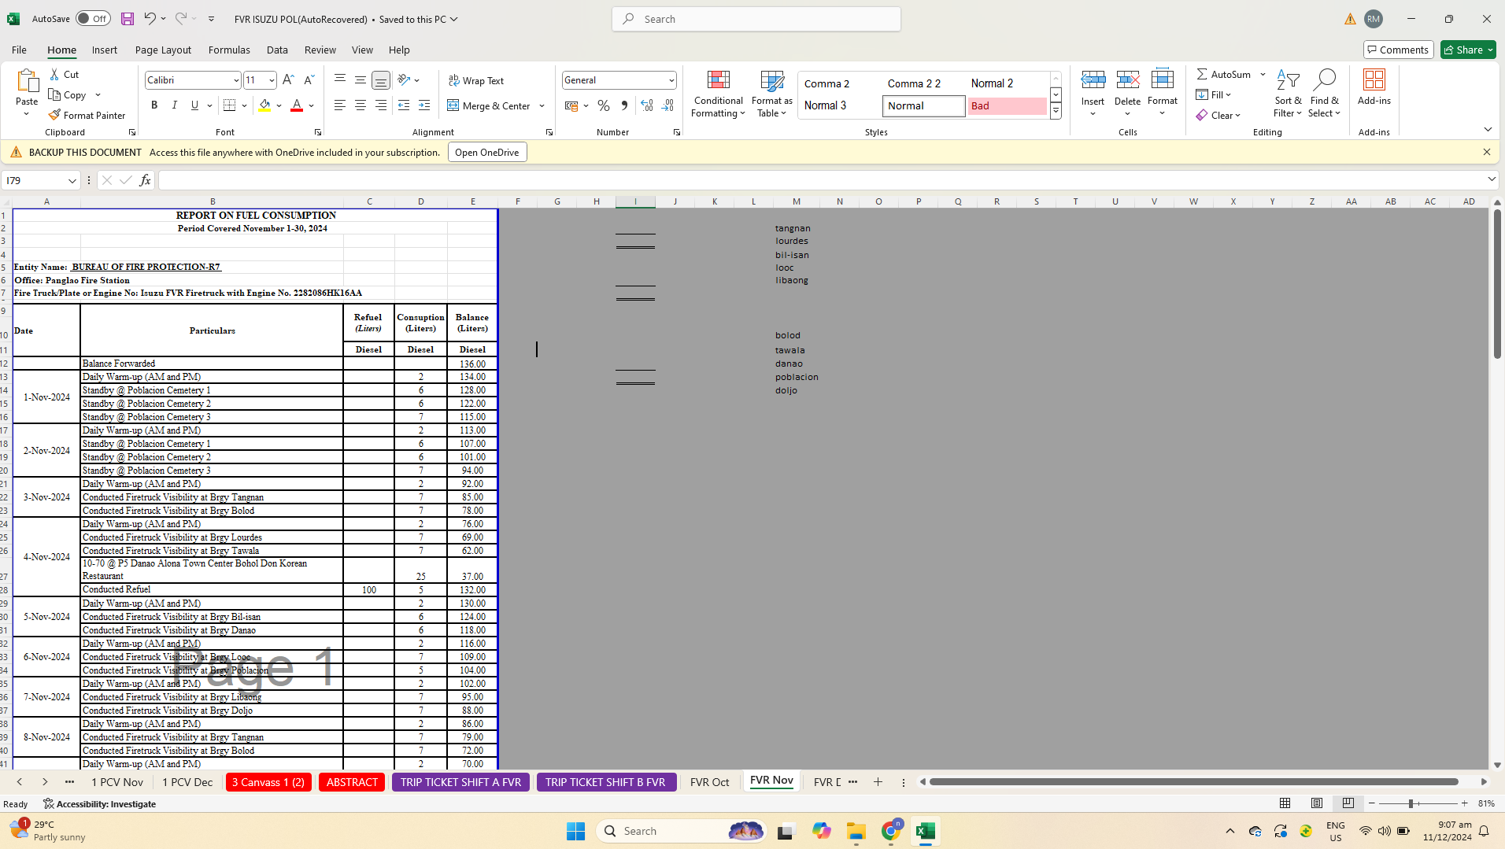Viewport: 1505px width, 849px height.
Task: Expand Merge & Center options arrow
Action: click(542, 105)
